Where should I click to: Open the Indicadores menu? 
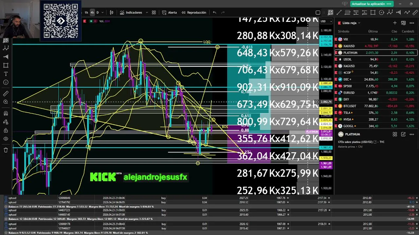coord(131,12)
